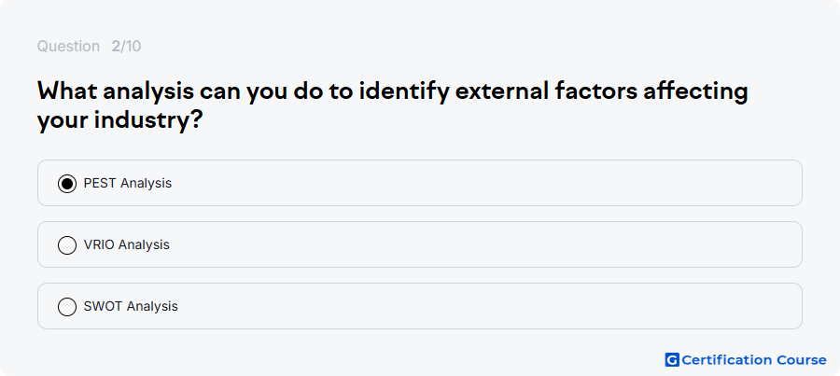Screen dimensions: 840x376
Task: Open the Certification Course link
Action: click(746, 360)
